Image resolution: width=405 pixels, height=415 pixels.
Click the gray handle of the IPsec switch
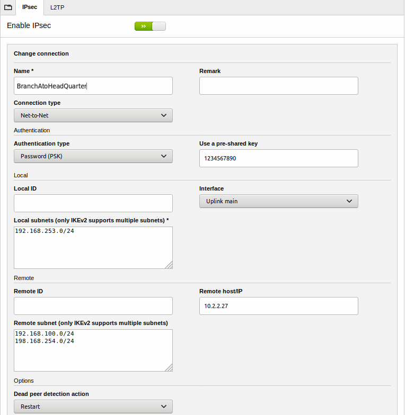[x=159, y=26]
